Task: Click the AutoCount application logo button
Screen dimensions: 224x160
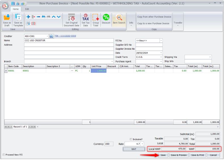Action: pyautogui.click(x=5, y=6)
